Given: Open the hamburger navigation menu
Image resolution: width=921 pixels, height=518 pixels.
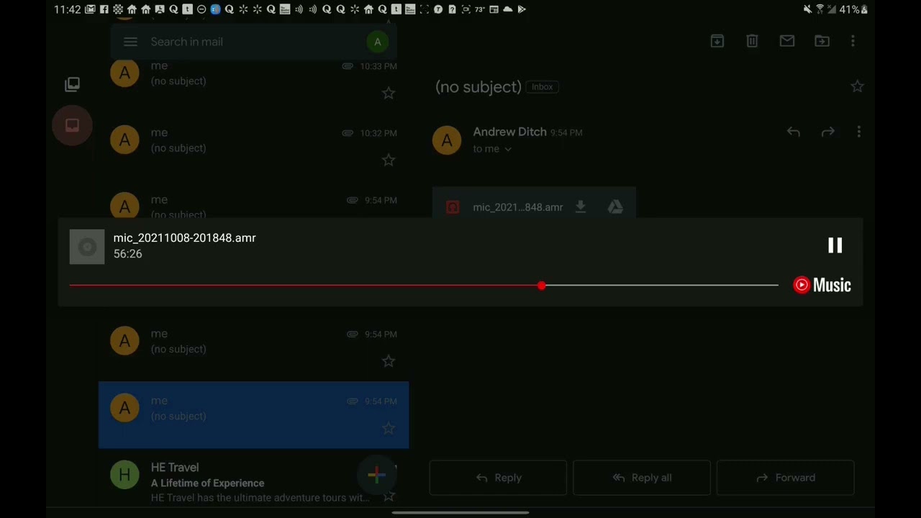Looking at the screenshot, I should (x=130, y=42).
